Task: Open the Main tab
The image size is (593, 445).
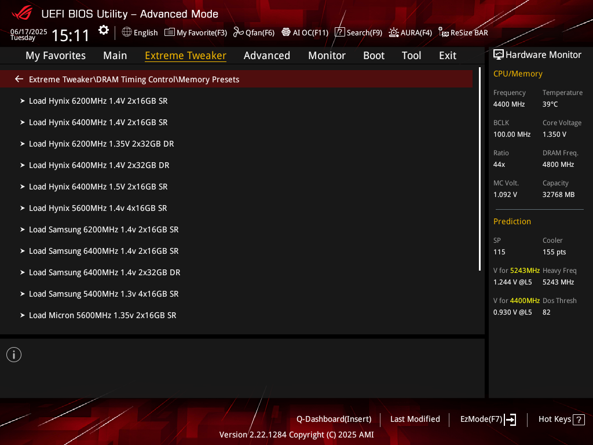Action: [x=115, y=56]
